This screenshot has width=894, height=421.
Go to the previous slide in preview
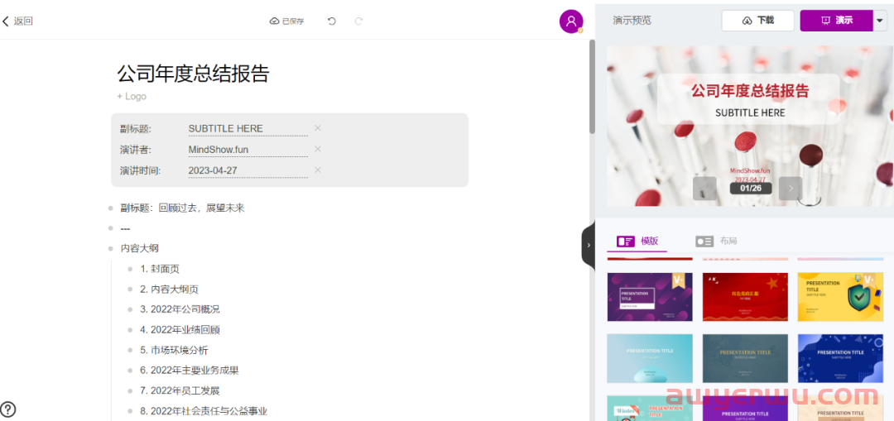704,189
